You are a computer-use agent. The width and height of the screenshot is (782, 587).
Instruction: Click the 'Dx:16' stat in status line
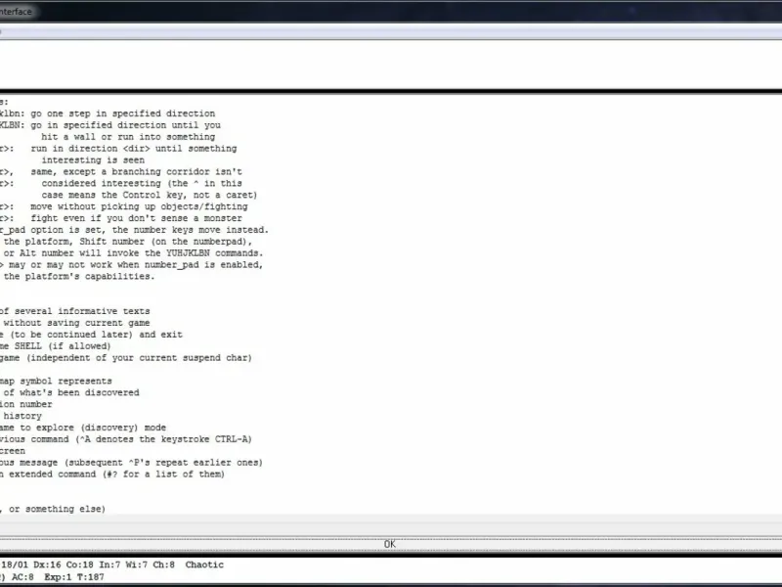coord(48,565)
